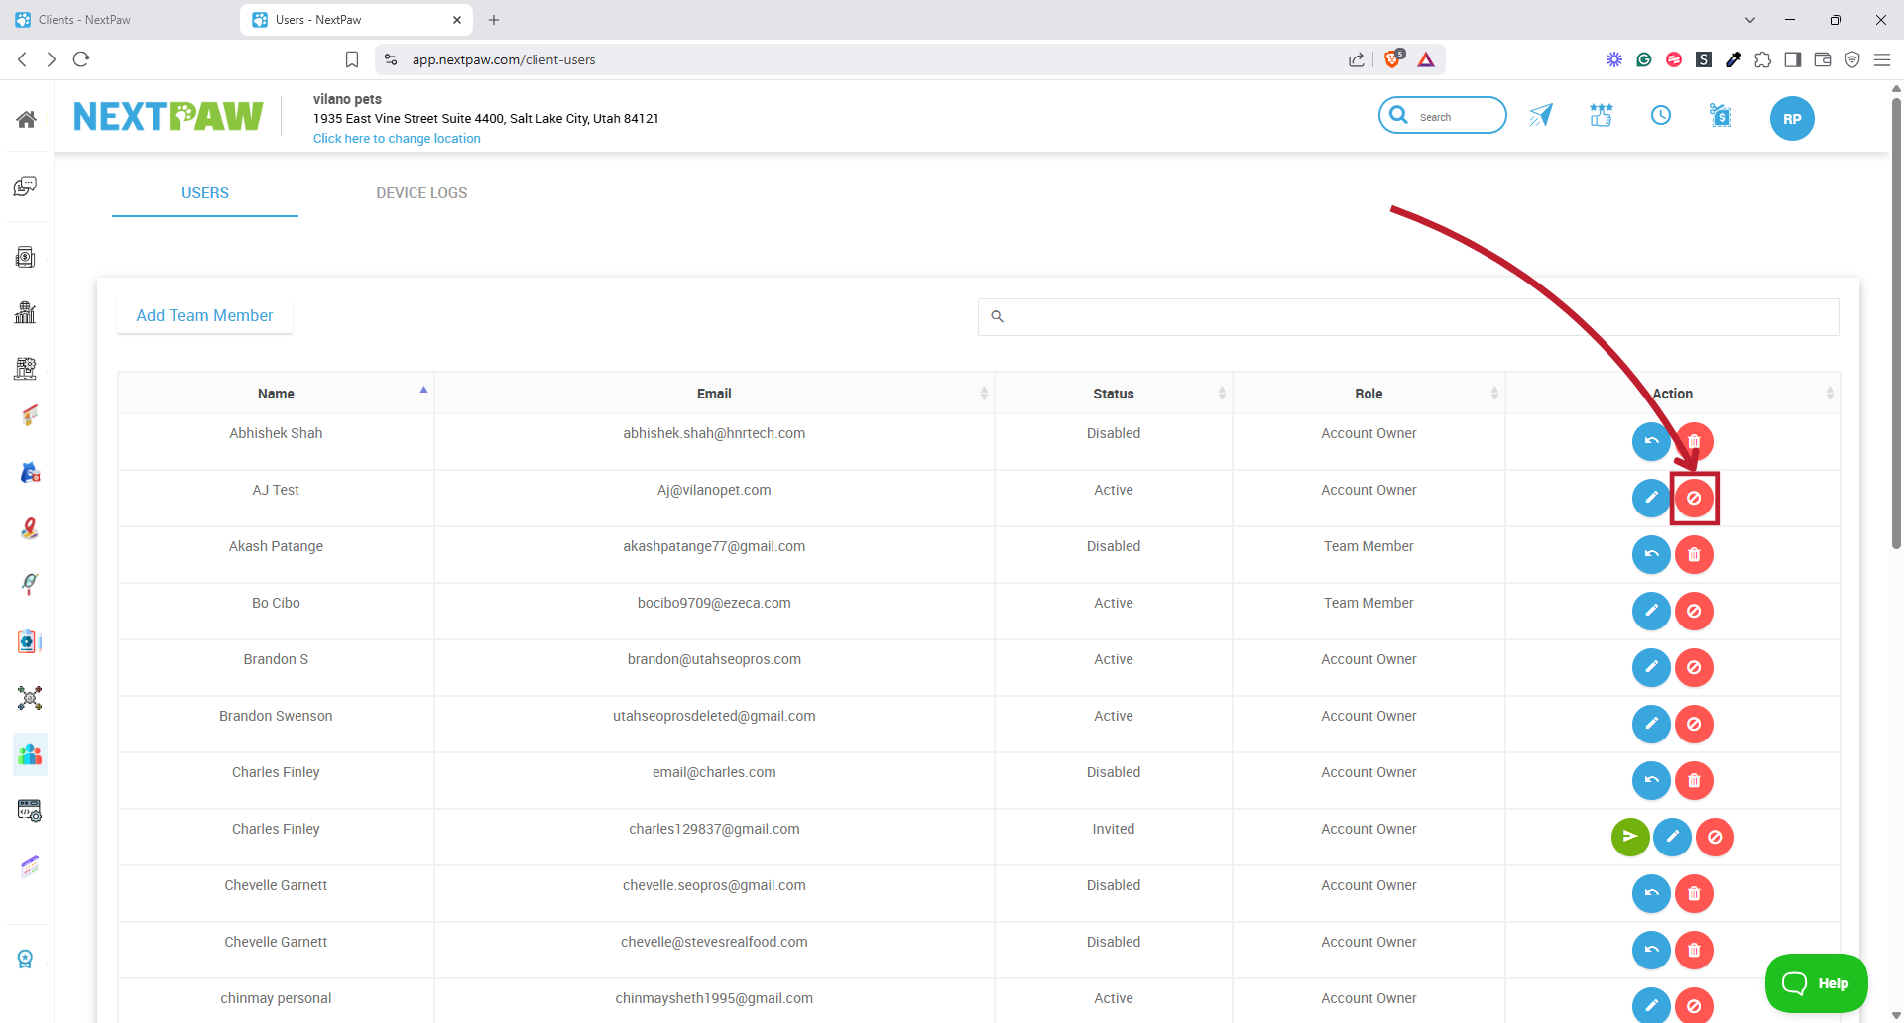Click the clock history icon in header
Viewport: 1904px width, 1023px height.
coord(1661,116)
